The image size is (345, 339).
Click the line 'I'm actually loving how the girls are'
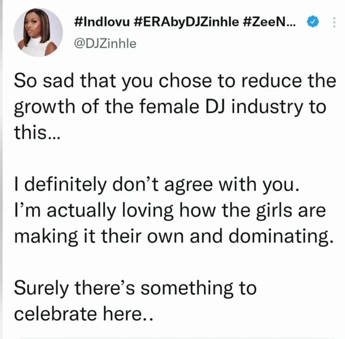pos(170,211)
